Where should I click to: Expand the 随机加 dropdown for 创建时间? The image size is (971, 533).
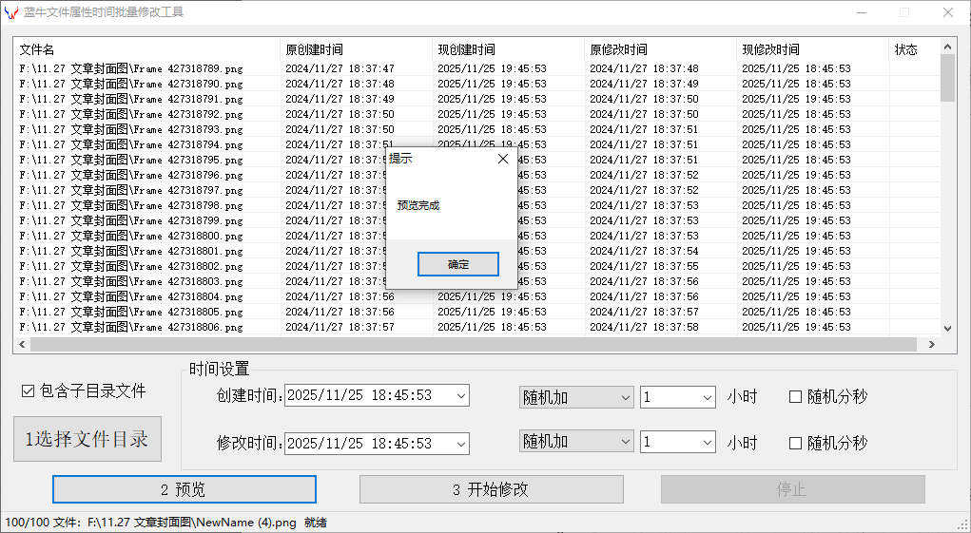(625, 397)
